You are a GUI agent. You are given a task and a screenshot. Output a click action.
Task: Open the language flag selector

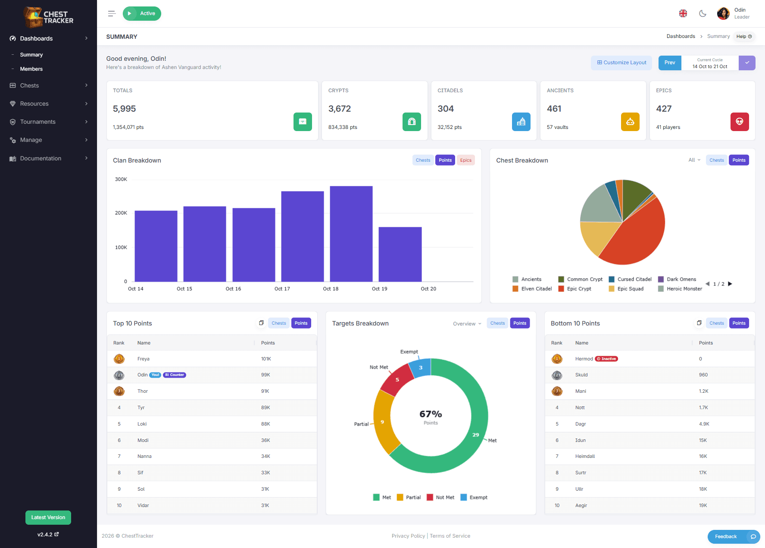683,13
